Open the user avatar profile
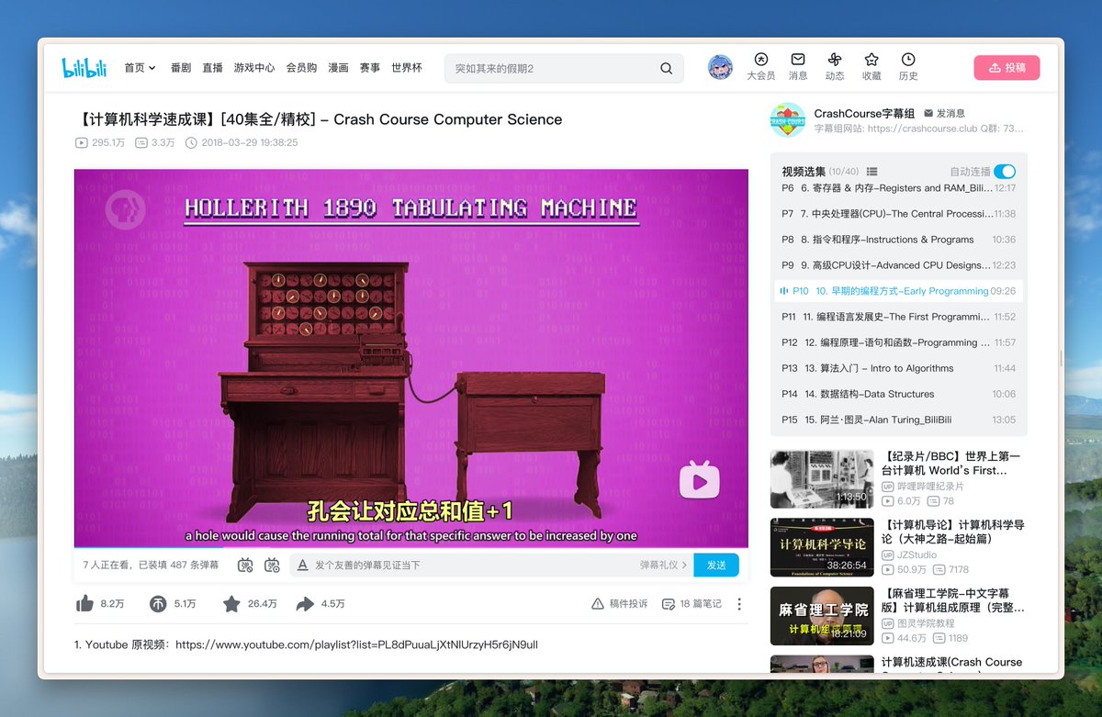The width and height of the screenshot is (1102, 717). point(720,67)
